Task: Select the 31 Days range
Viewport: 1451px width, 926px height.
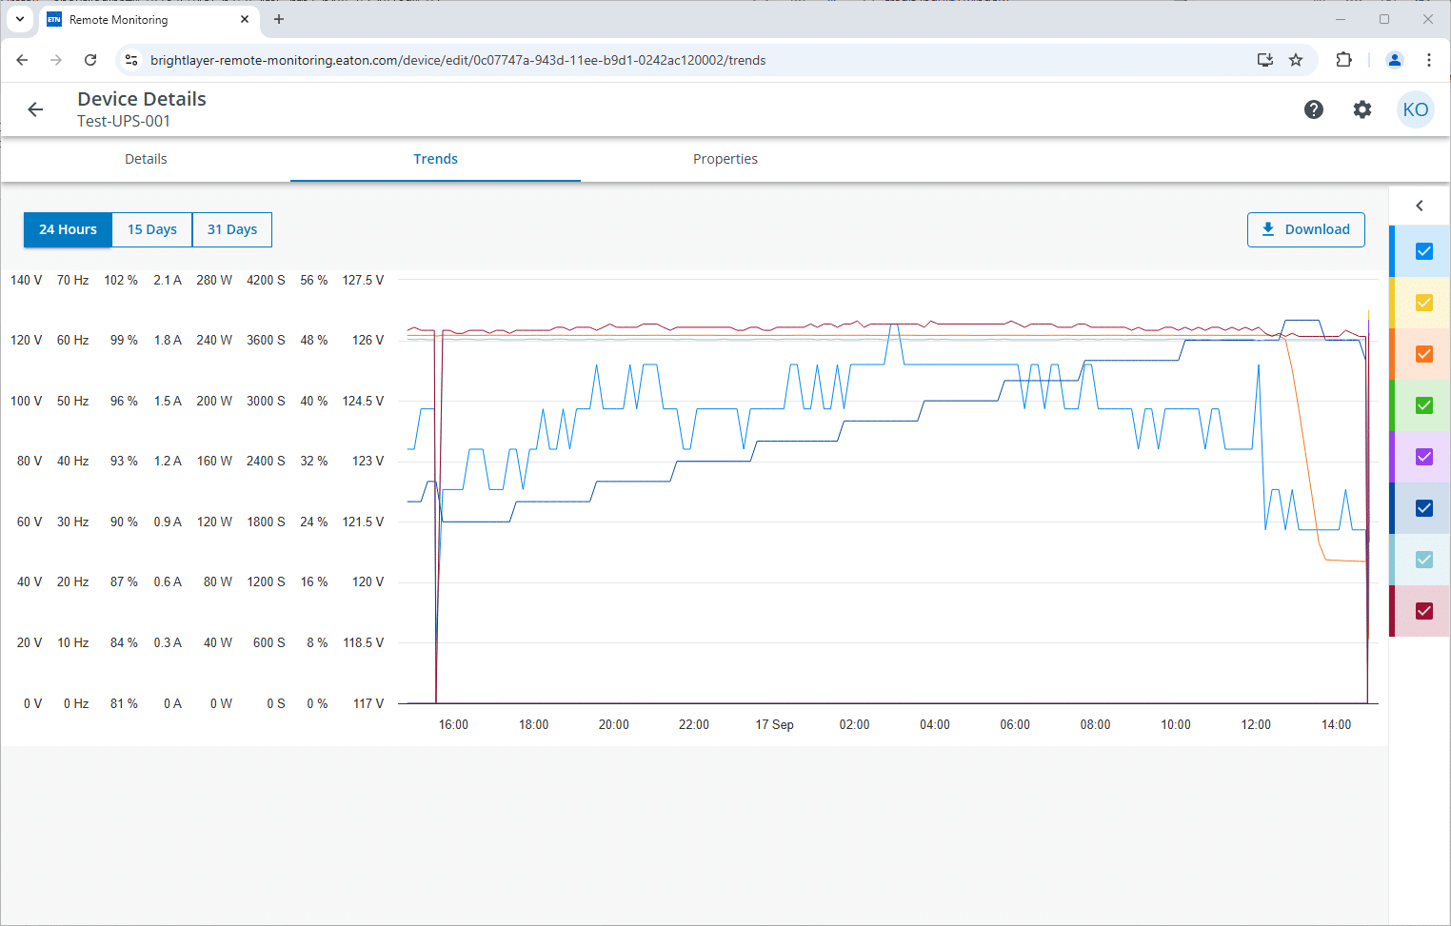Action: coord(232,229)
